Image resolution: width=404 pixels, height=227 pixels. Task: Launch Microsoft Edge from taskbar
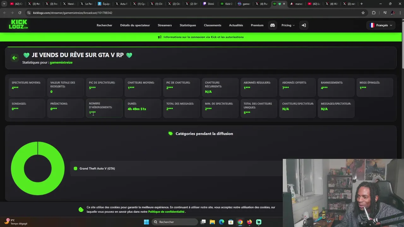(222, 222)
